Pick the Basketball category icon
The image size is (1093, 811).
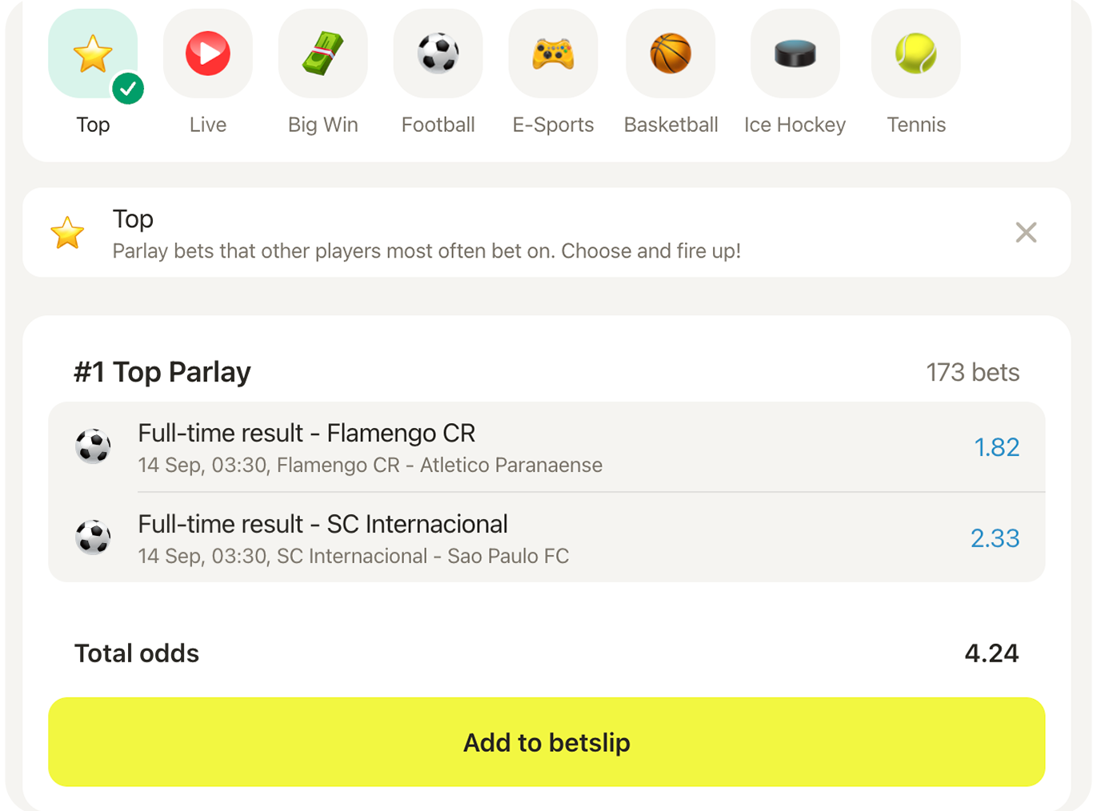click(x=671, y=54)
